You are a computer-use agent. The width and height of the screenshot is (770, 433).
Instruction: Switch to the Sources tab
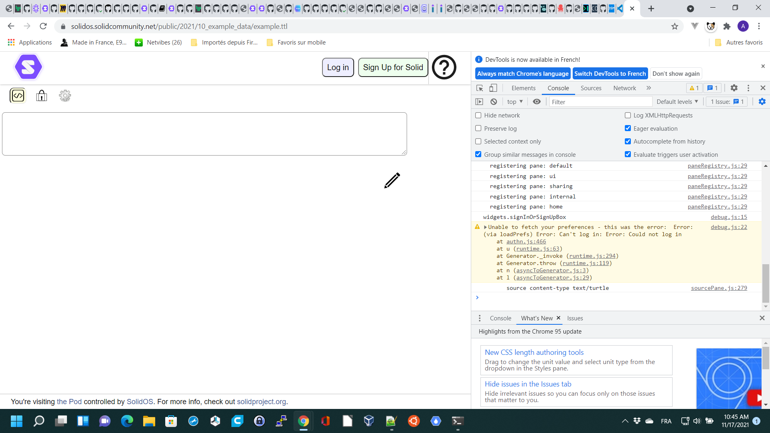591,88
